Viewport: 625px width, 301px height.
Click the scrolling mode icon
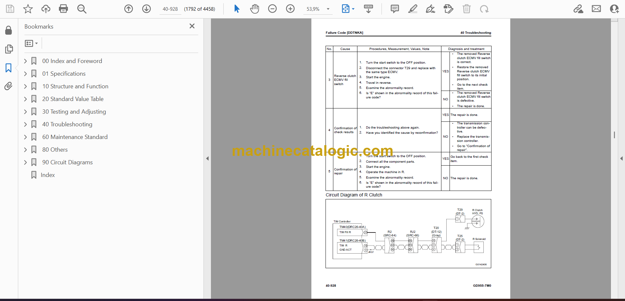368,9
